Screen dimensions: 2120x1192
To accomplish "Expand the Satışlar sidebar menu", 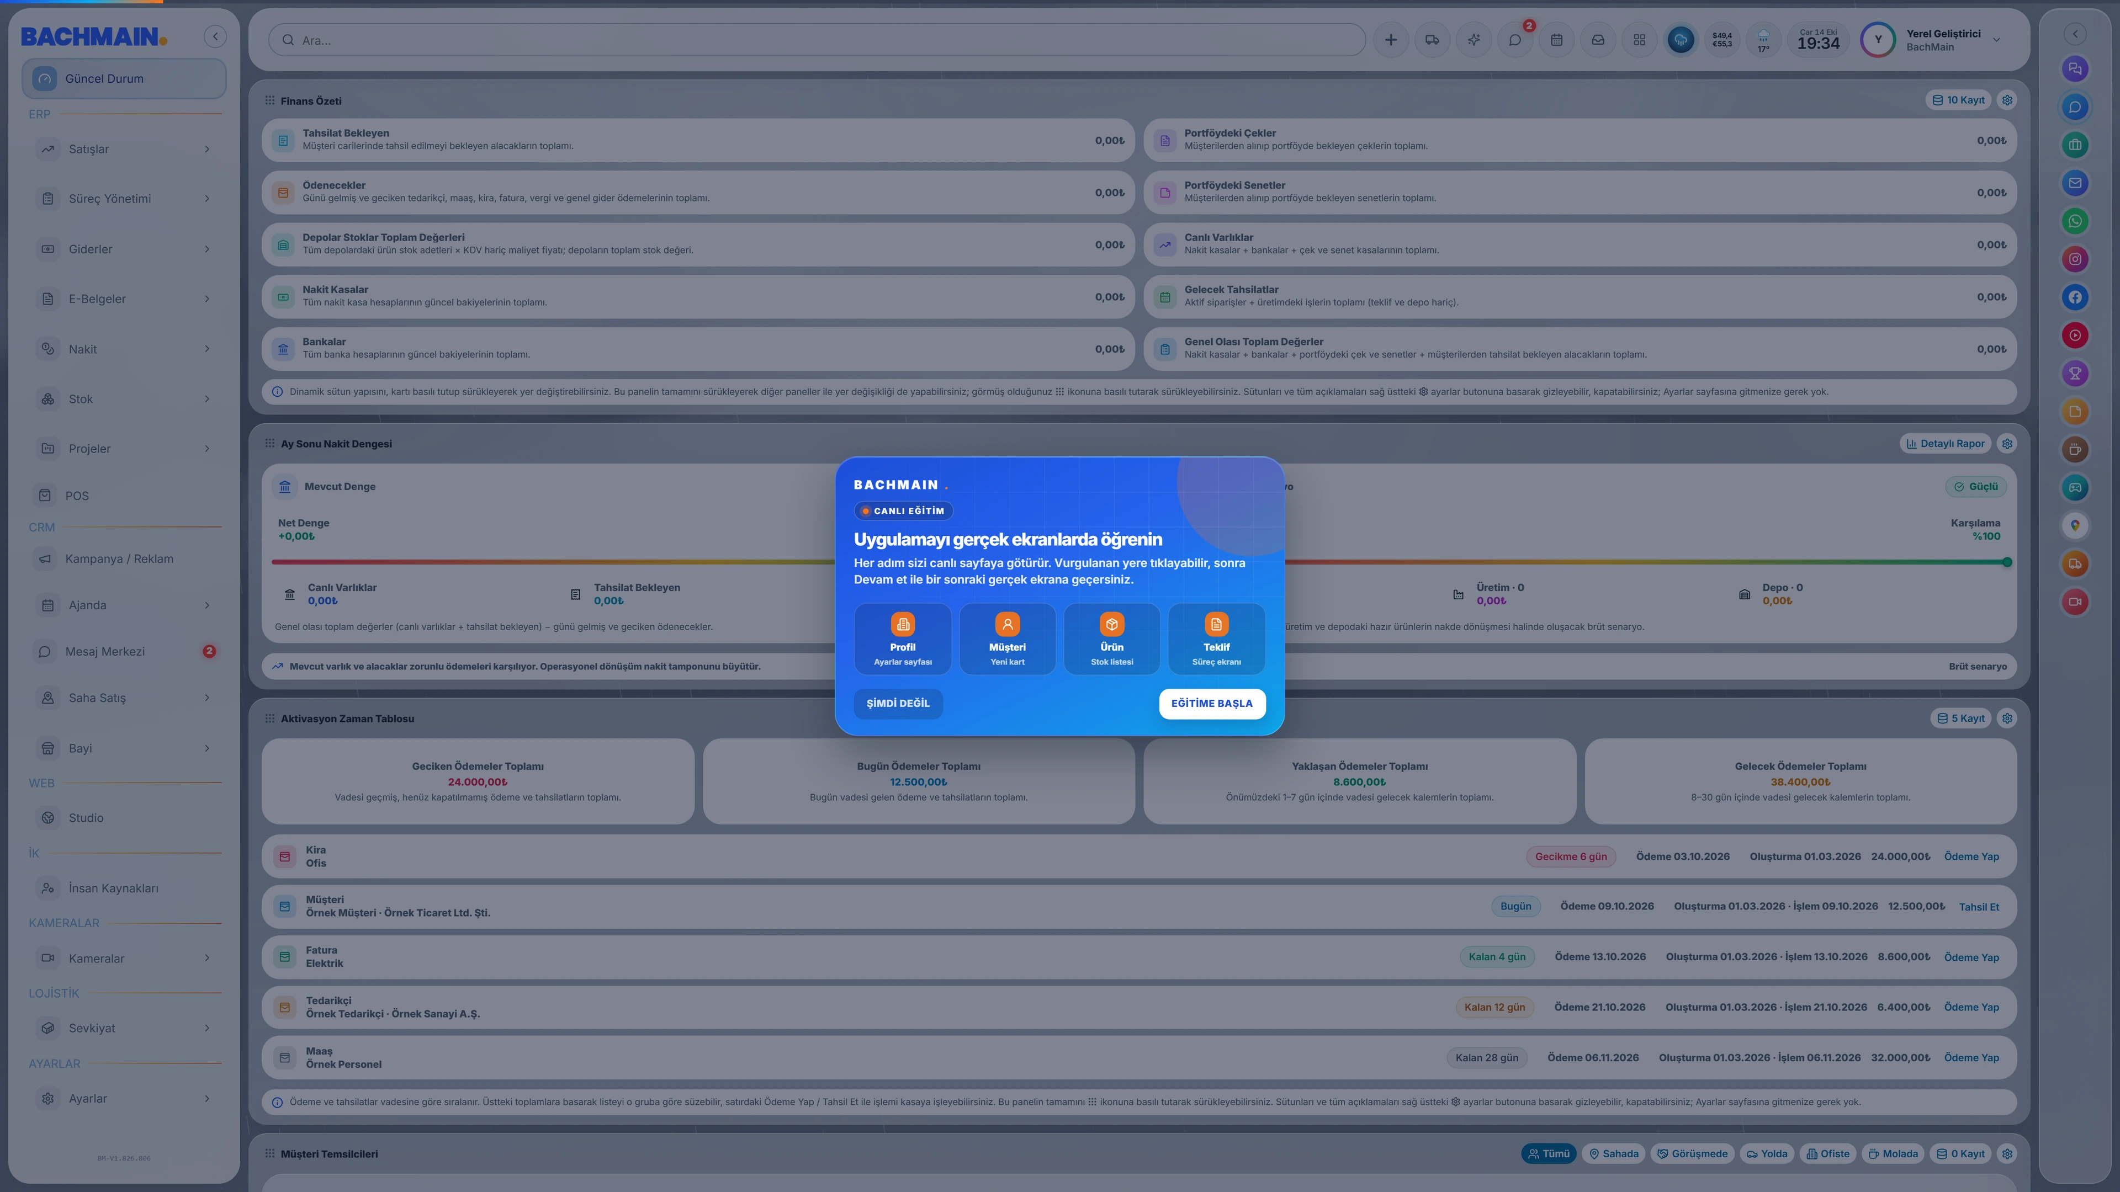I will click(x=124, y=149).
